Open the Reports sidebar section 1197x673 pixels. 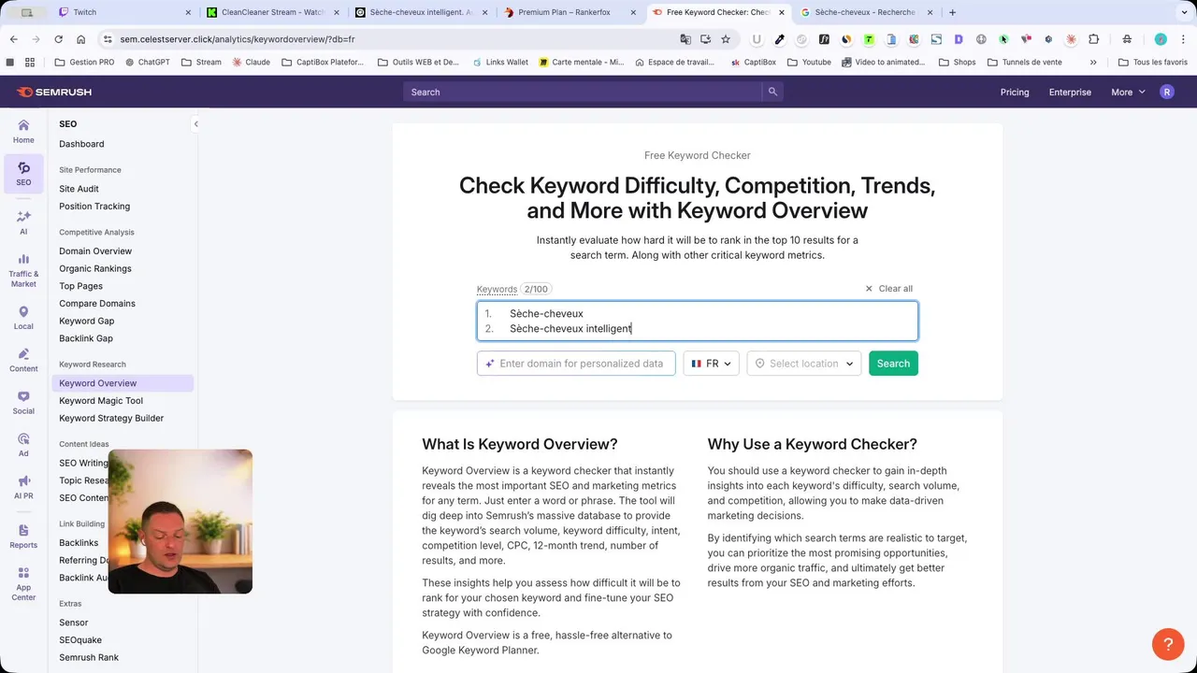click(x=23, y=537)
